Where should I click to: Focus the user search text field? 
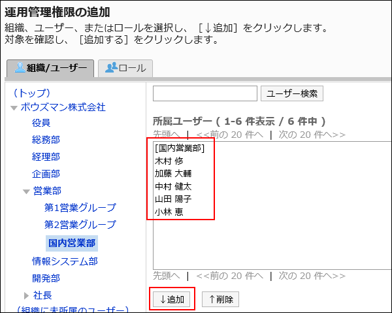pos(205,93)
